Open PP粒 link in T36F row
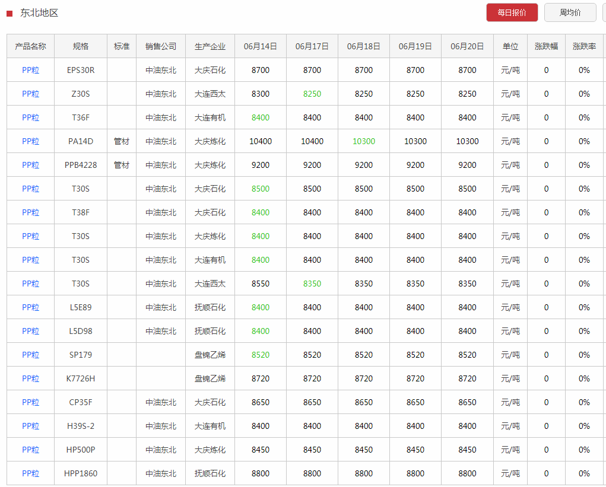 click(30, 117)
